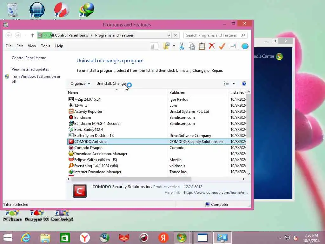This screenshot has height=244, width=325.
Task: Open red fox r3dfox taskbar icon
Action: [124, 238]
